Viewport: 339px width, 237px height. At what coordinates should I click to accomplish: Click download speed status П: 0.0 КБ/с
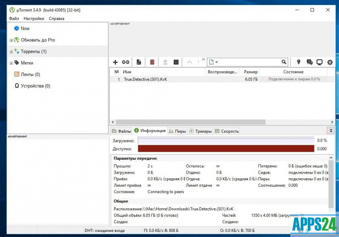[x=161, y=231]
